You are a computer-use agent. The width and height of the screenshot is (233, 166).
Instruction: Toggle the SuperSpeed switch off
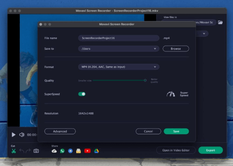coord(82,94)
